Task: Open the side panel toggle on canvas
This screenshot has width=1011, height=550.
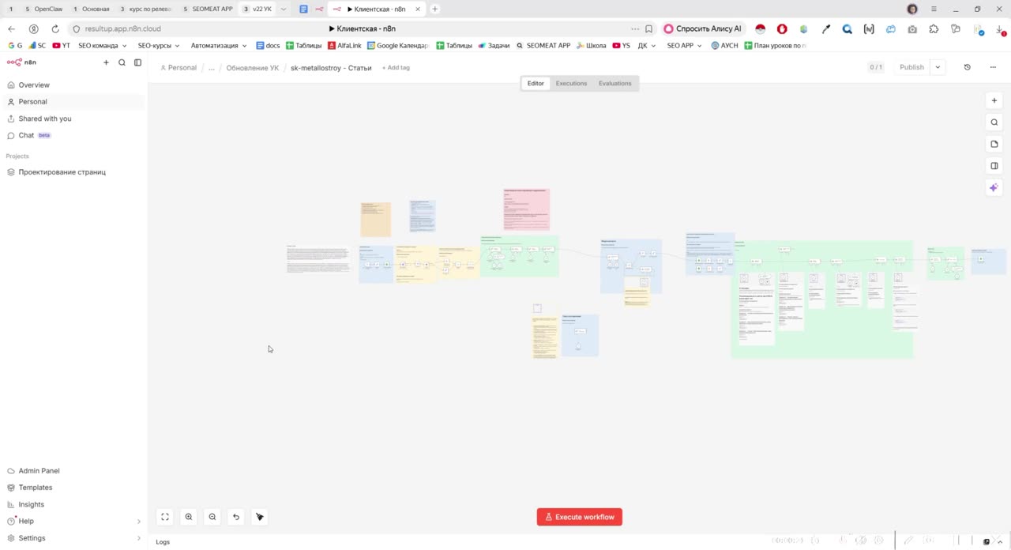Action: coord(994,166)
